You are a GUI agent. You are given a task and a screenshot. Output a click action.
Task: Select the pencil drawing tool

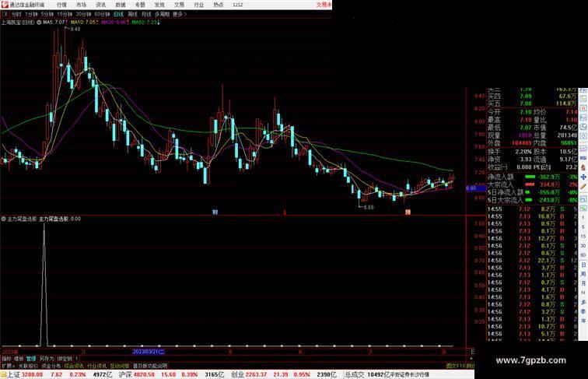point(583,187)
